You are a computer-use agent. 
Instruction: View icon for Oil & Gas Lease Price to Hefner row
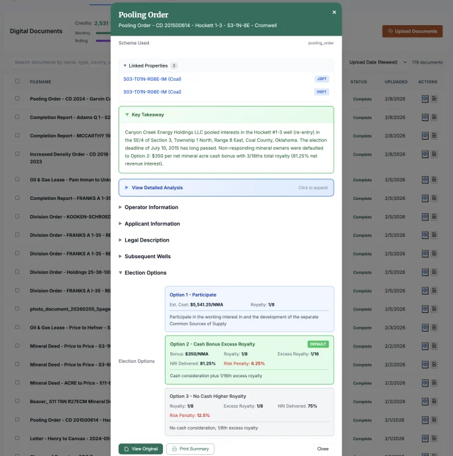[425, 328]
